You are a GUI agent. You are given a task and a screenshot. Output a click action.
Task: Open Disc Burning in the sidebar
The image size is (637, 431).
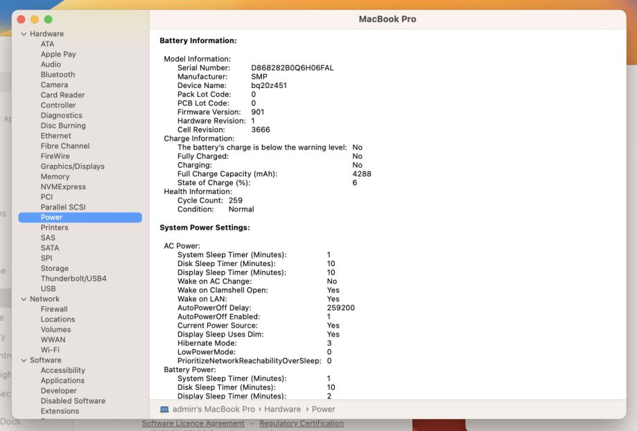63,125
